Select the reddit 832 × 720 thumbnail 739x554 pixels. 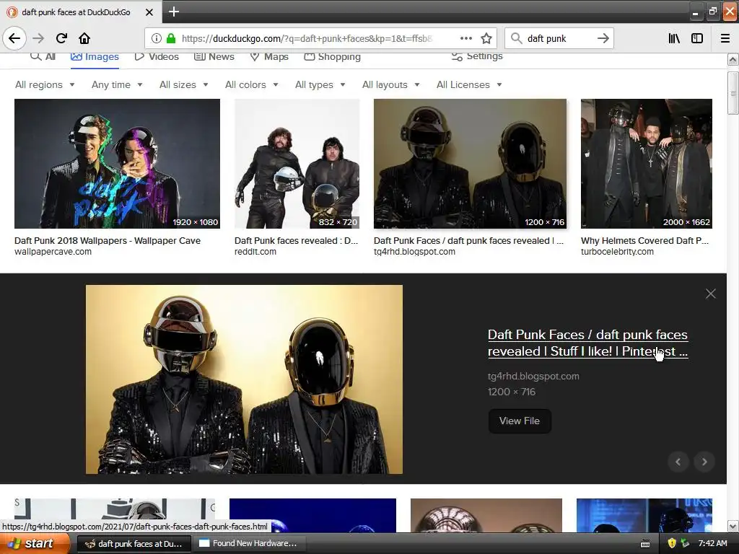click(x=297, y=164)
